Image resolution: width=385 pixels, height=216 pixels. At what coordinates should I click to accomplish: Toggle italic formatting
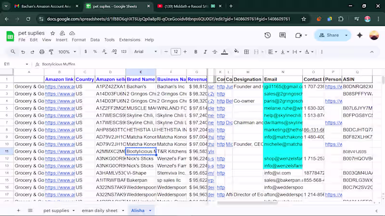205,52
